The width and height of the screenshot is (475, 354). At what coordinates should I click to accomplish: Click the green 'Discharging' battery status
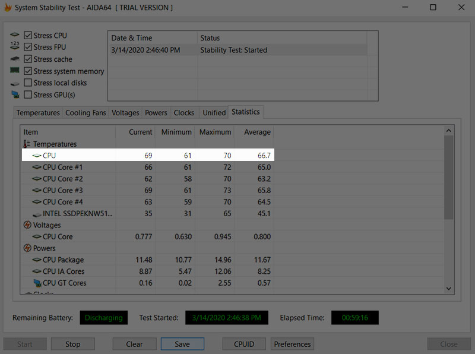[104, 318]
